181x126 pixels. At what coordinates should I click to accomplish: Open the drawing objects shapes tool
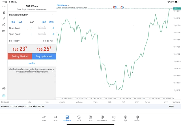coord(4,25)
